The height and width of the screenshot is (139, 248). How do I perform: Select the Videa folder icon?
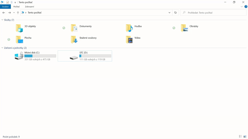(x=129, y=40)
